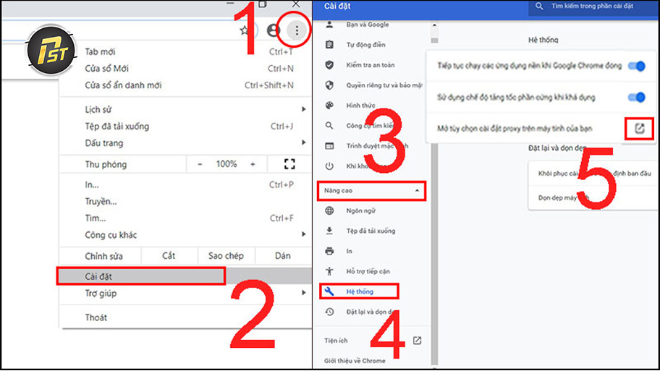660x371 pixels.
Task: Click the Dán edit button
Action: (x=283, y=256)
